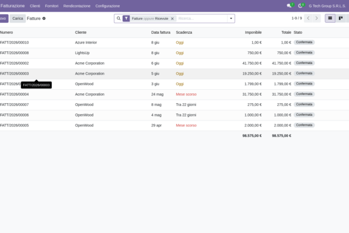Open invoice FATT/2026/00006
The image size is (349, 233).
(14, 115)
